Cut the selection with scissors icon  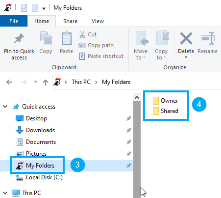(82, 34)
